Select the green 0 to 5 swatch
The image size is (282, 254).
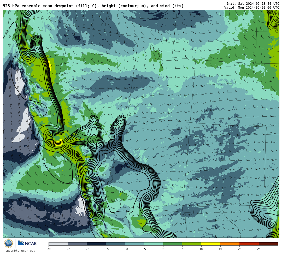pyautogui.click(x=173, y=244)
